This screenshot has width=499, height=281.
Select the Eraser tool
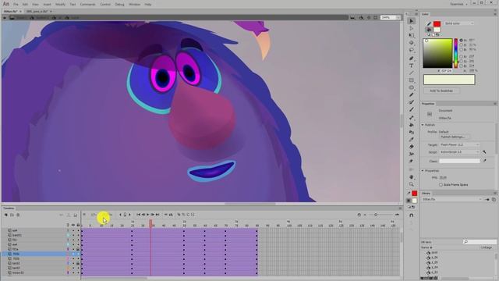411,147
